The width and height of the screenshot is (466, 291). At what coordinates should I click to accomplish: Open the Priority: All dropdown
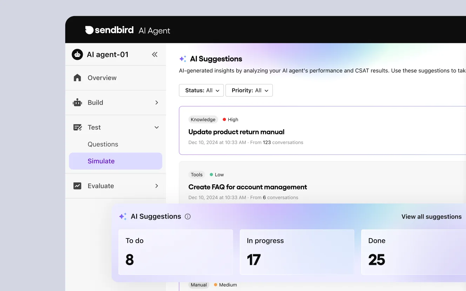point(249,90)
